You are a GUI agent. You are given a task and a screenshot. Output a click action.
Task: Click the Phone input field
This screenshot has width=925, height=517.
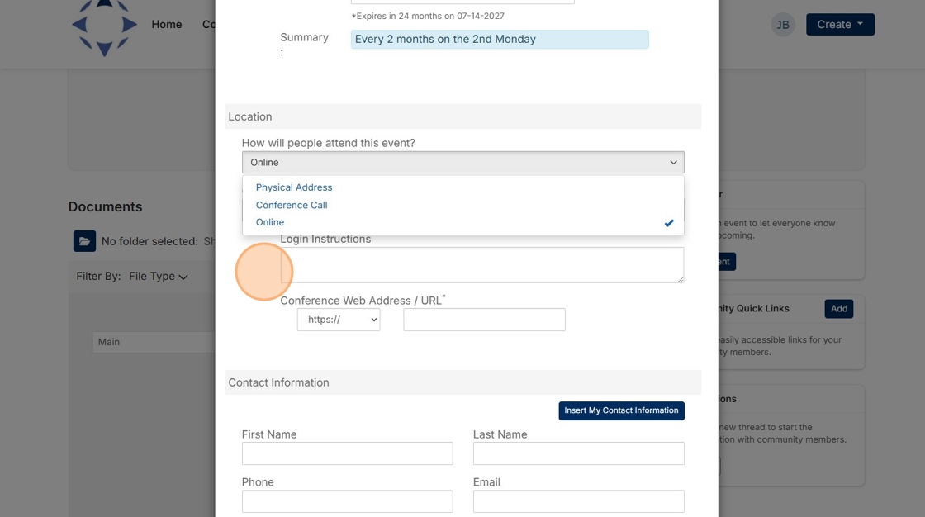pyautogui.click(x=348, y=501)
